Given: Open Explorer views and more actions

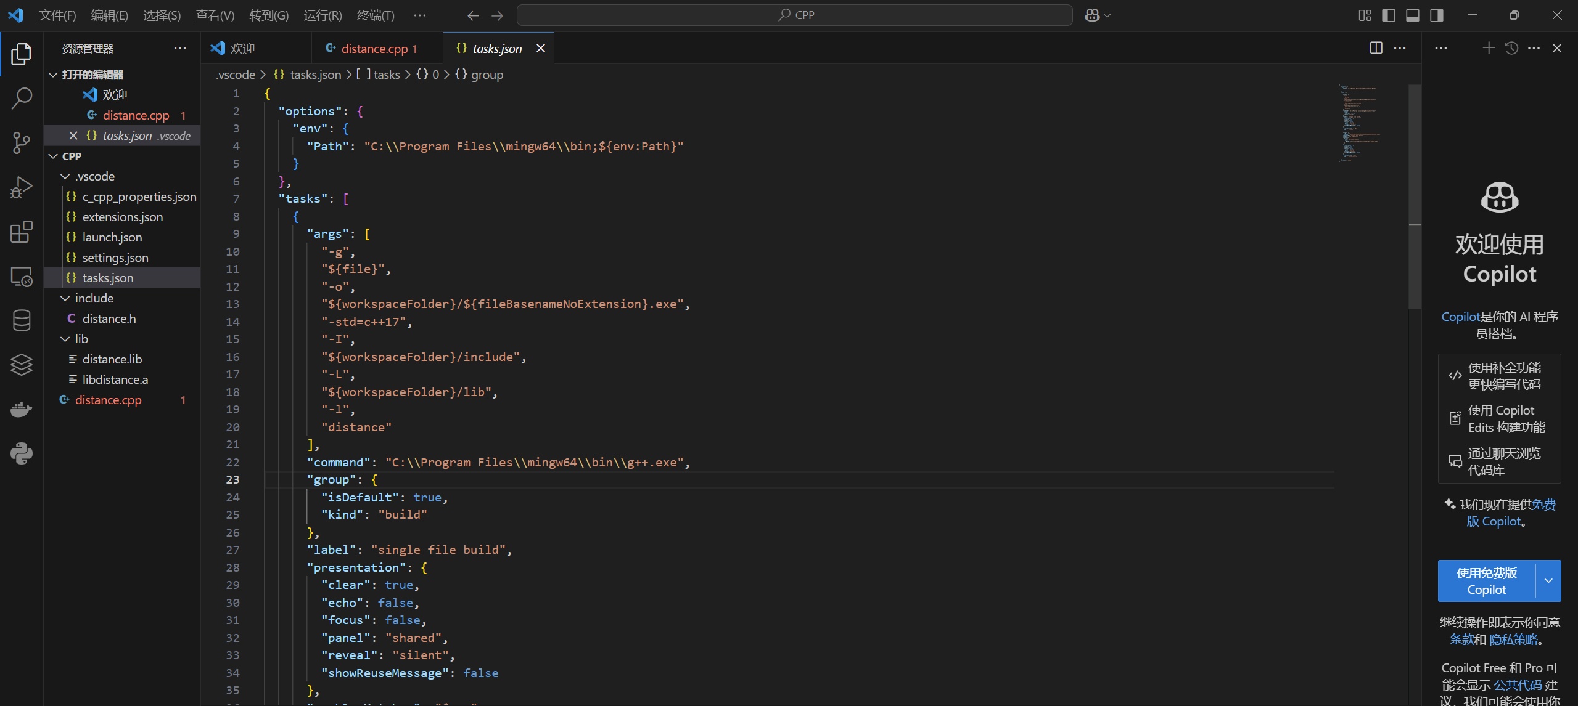Looking at the screenshot, I should click(x=180, y=48).
